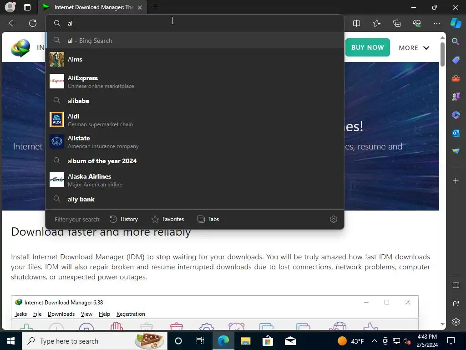Click the IDM globe logo
The image size is (466, 350).
click(20, 47)
